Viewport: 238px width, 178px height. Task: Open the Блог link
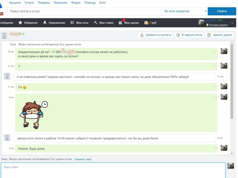coord(103,3)
